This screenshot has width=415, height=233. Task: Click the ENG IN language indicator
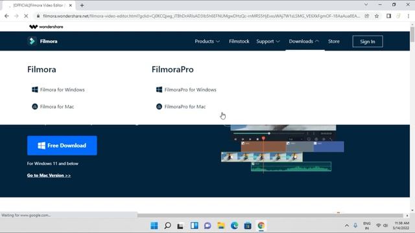click(x=367, y=225)
